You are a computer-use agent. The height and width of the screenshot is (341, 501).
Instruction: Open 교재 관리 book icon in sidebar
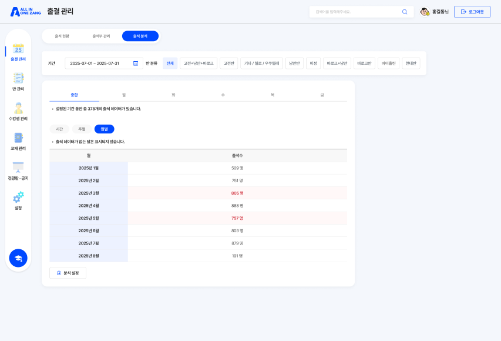(x=18, y=138)
